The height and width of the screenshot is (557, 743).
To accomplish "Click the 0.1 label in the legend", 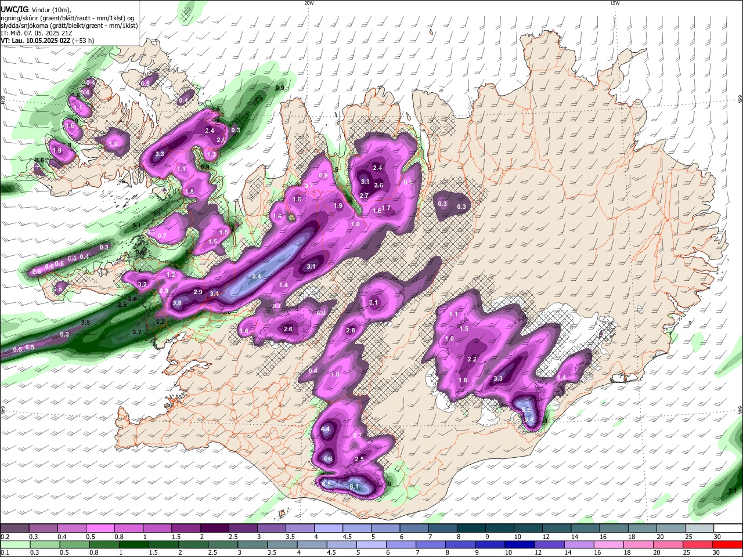I will pyautogui.click(x=5, y=552).
